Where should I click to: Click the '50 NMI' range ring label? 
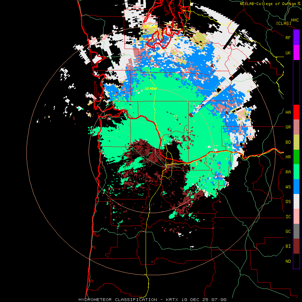(151, 89)
